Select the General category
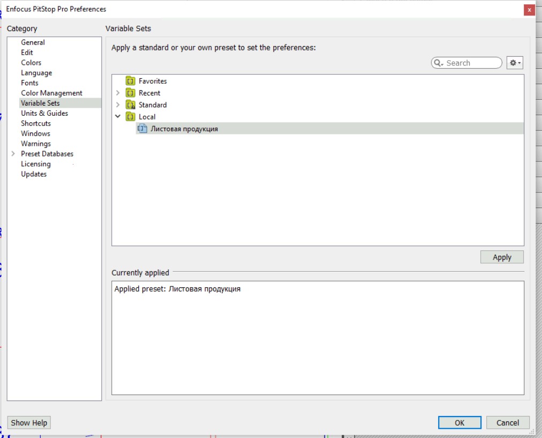This screenshot has width=542, height=438. [x=33, y=42]
